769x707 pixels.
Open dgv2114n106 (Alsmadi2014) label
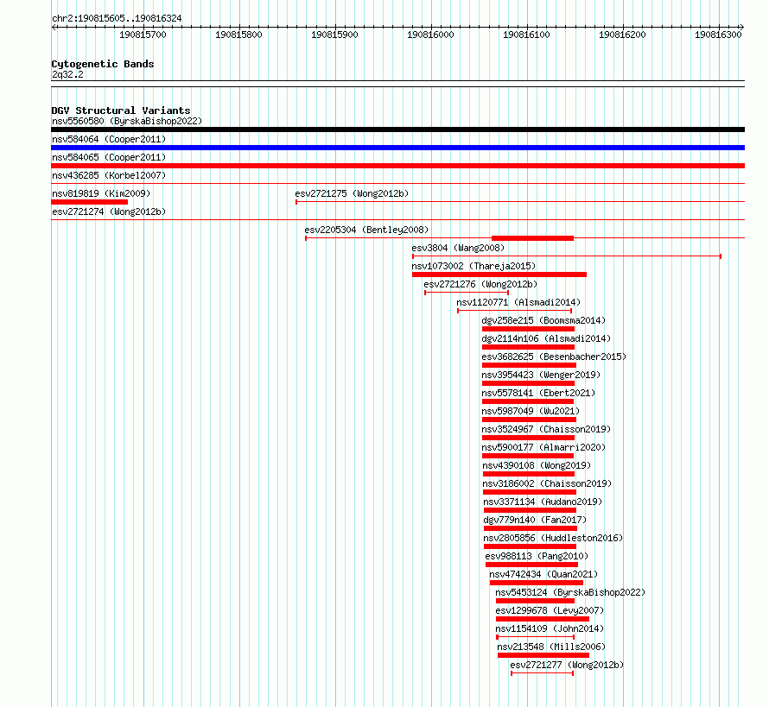click(546, 338)
